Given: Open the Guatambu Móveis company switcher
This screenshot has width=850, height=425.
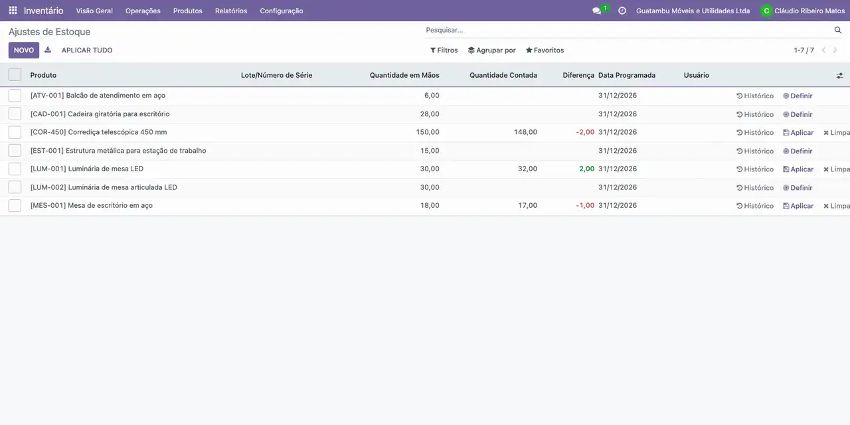Looking at the screenshot, I should tap(693, 11).
